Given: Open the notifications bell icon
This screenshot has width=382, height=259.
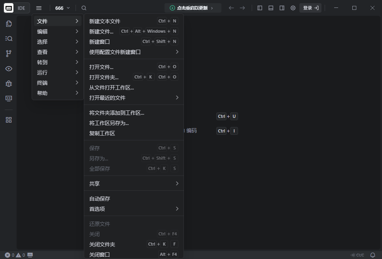Looking at the screenshot, I should click(x=373, y=255).
